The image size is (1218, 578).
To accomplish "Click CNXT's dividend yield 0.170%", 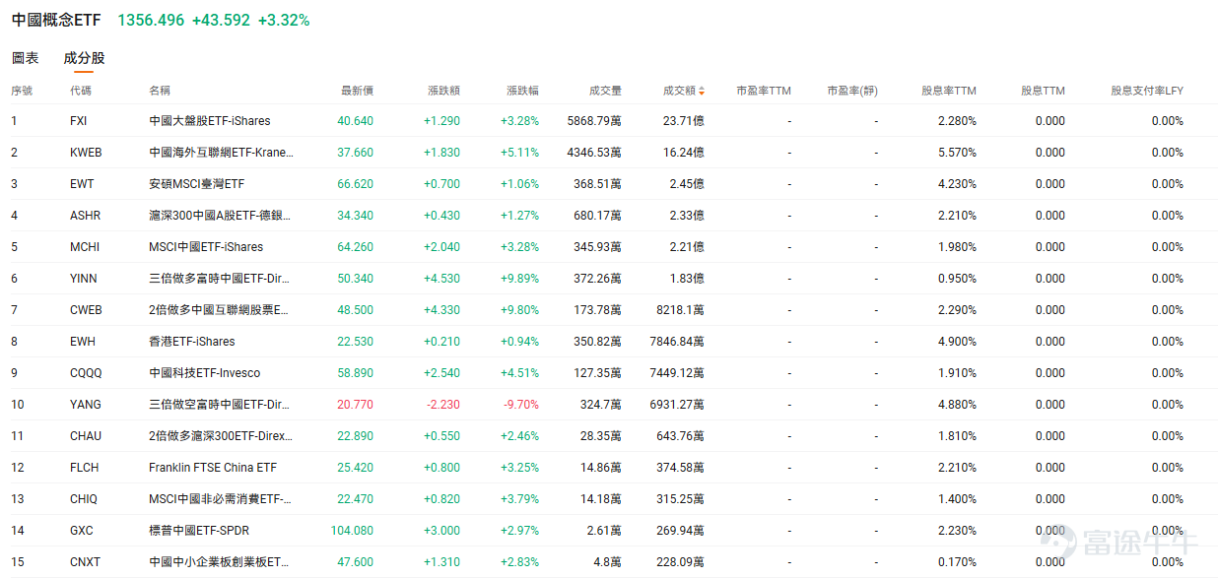I will [958, 562].
